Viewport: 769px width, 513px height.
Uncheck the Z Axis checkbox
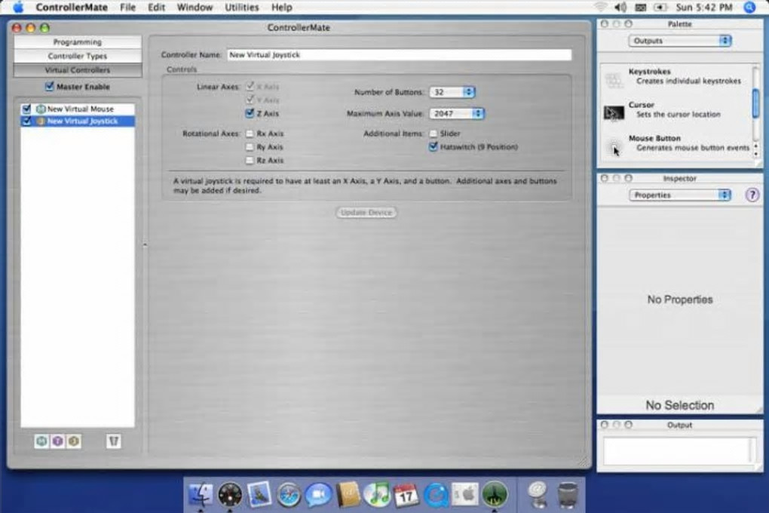pos(250,113)
